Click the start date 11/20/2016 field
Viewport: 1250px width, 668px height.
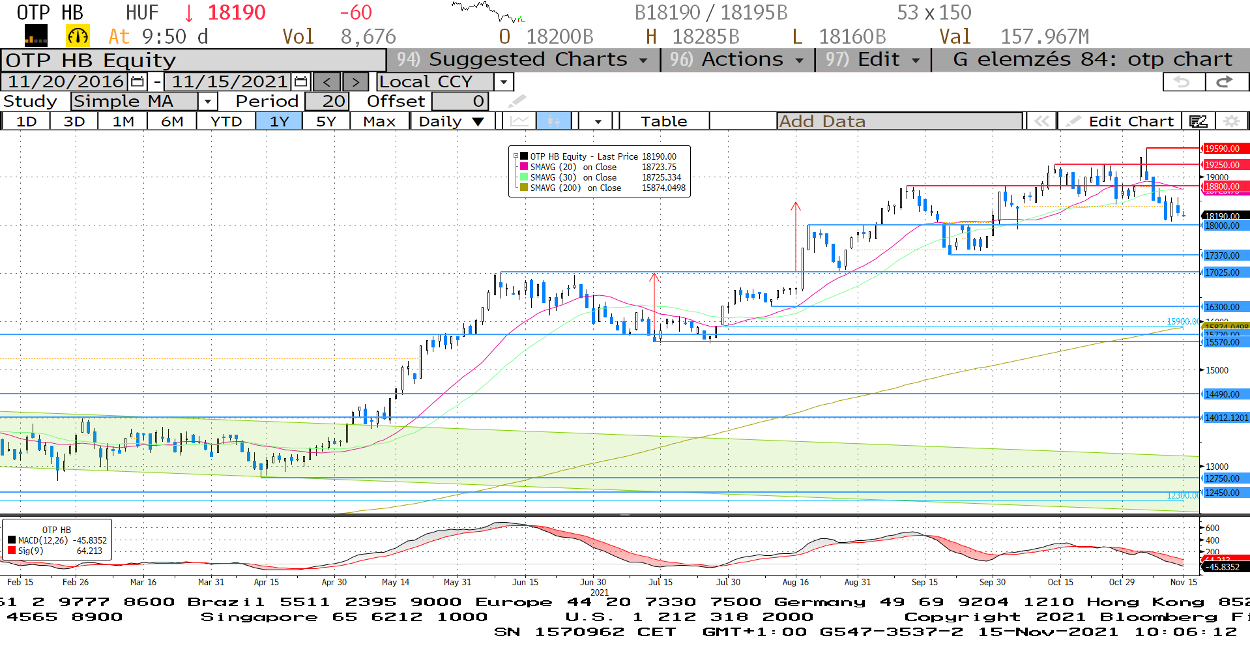pos(65,81)
